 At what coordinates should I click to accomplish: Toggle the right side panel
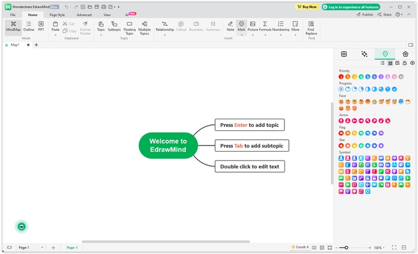tap(410, 45)
